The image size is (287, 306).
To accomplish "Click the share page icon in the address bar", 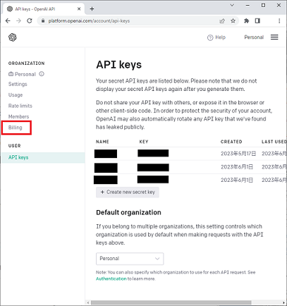I will tap(222, 21).
